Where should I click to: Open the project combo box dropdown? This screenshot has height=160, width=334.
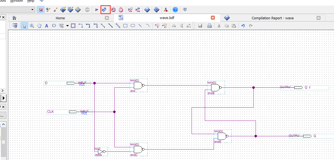(x=33, y=10)
